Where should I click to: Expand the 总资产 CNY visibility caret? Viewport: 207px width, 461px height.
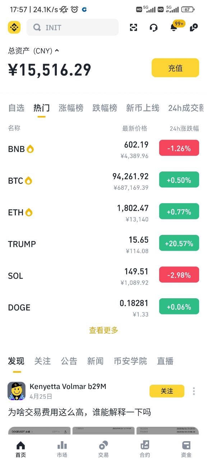pyautogui.click(x=57, y=51)
